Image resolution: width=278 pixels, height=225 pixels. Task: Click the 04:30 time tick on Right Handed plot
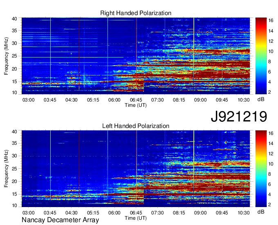pyautogui.click(x=72, y=100)
